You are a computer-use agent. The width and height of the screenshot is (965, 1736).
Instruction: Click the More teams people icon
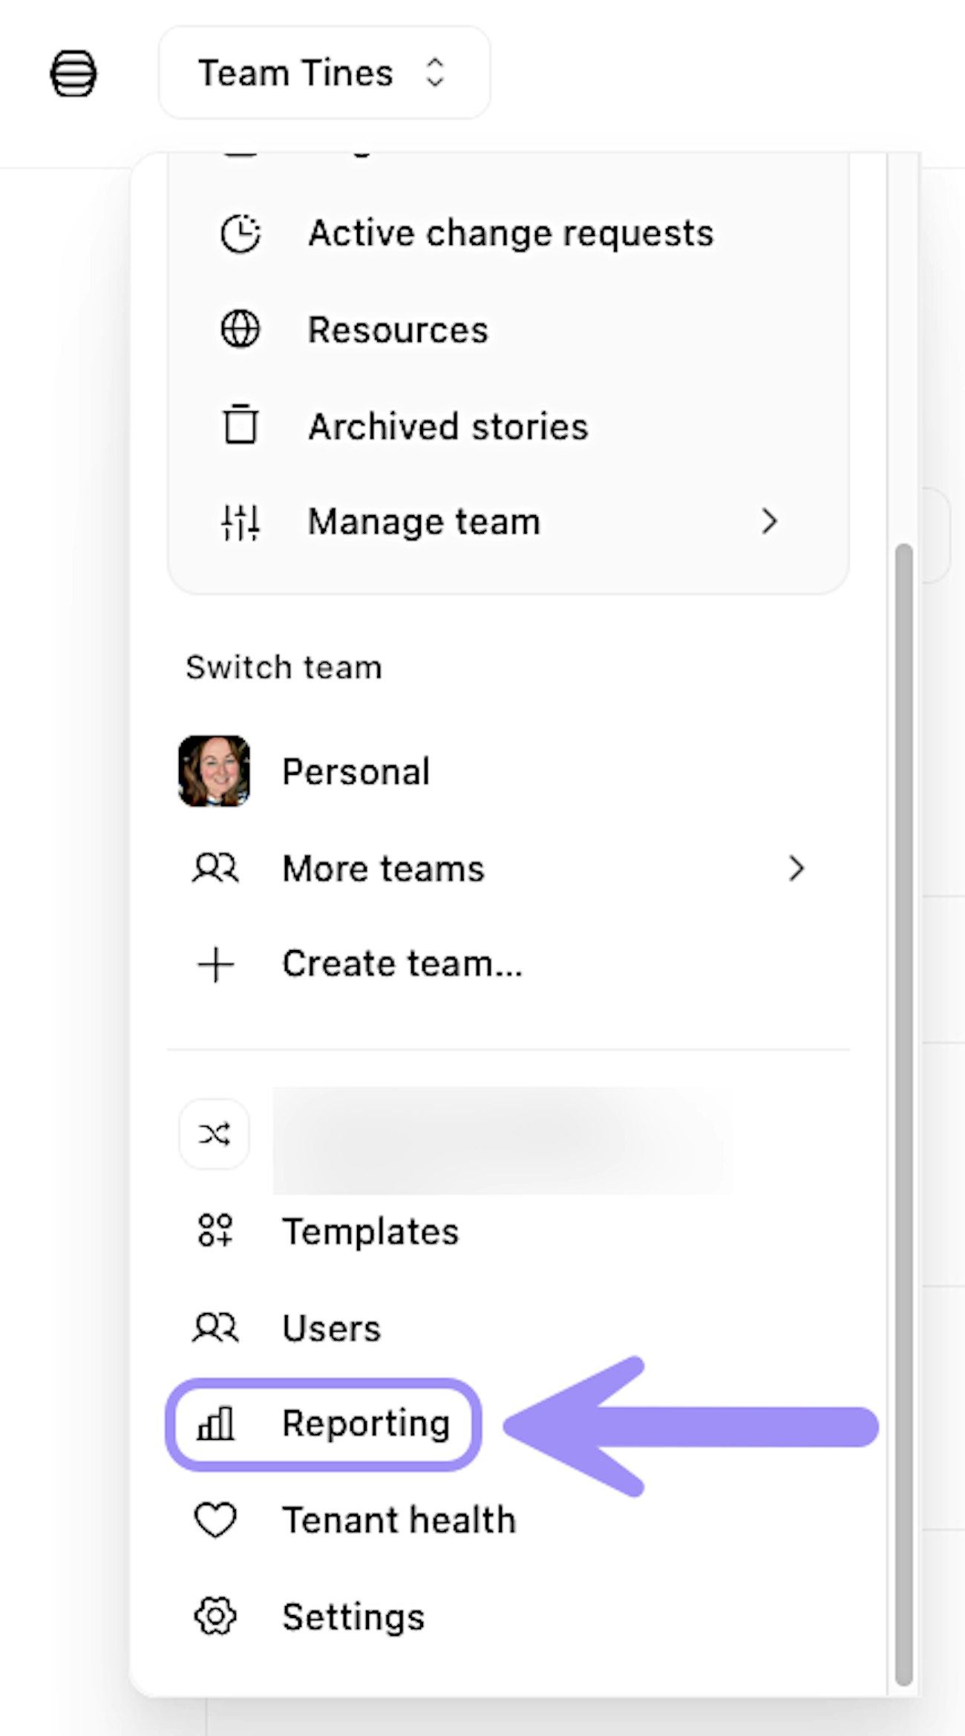(215, 868)
